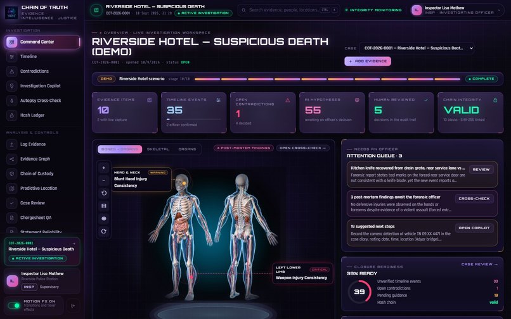Open Predictive Location map icon
The width and height of the screenshot is (511, 319).
click(x=12, y=188)
